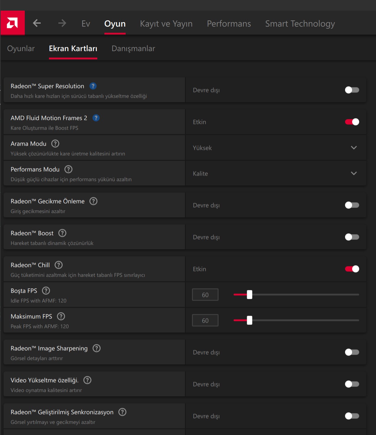Turn on Radeon Boost switch
This screenshot has height=435, width=376.
352,237
